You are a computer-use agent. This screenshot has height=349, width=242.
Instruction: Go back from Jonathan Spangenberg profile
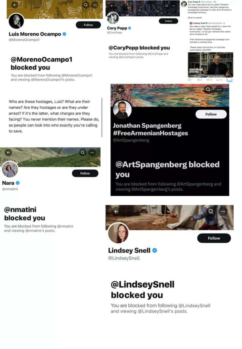120,90
